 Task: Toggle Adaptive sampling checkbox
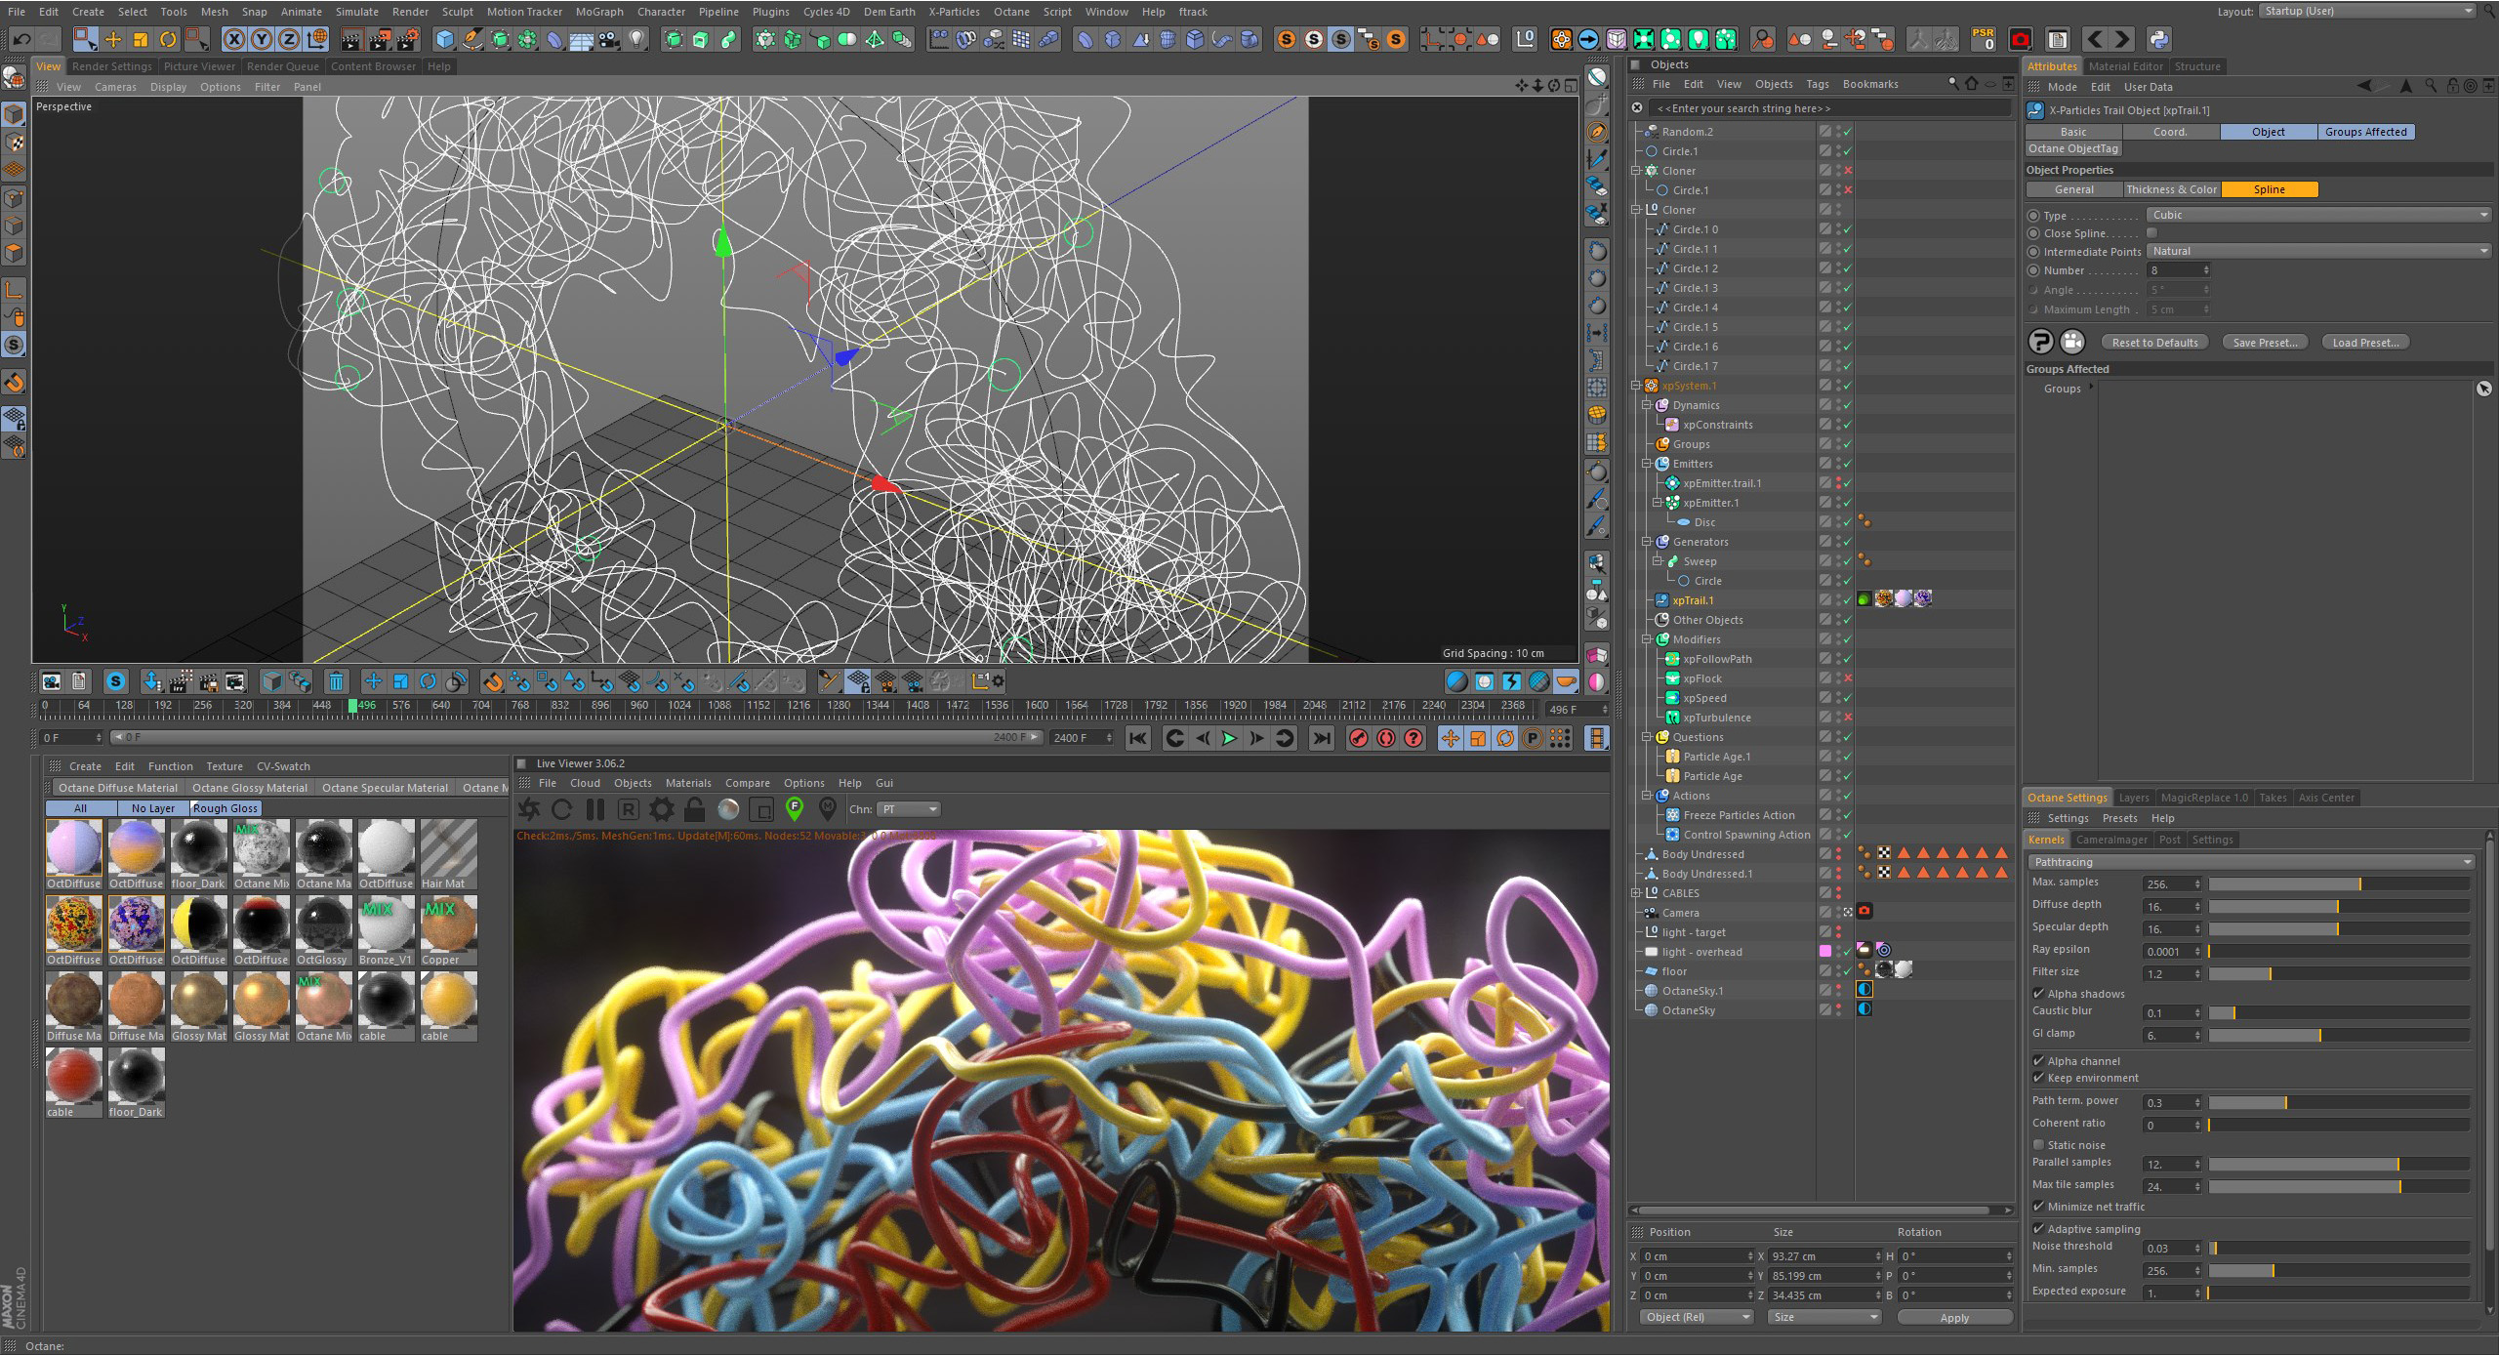click(2038, 1229)
